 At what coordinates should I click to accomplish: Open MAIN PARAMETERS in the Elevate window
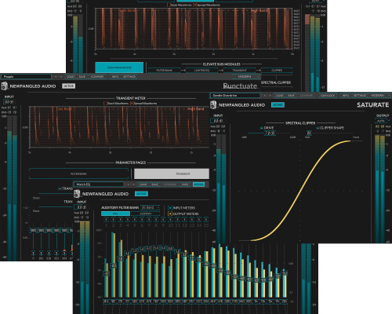119,68
